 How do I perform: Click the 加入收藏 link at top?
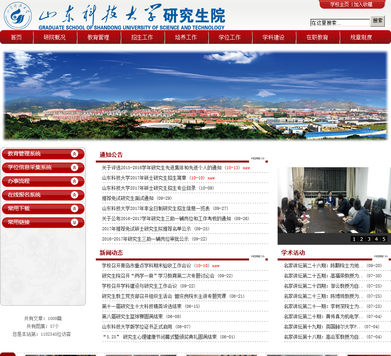pyautogui.click(x=363, y=4)
